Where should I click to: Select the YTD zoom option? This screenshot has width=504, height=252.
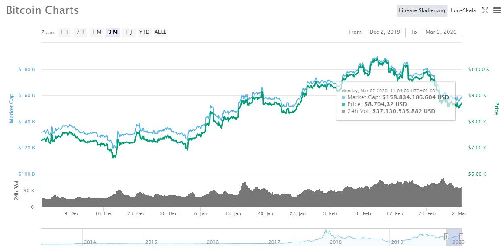click(144, 32)
